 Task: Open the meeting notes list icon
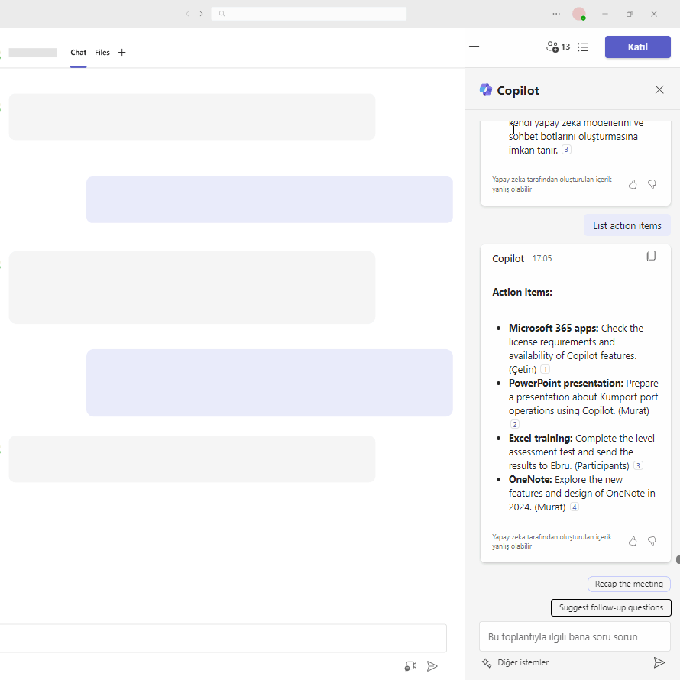pos(583,47)
